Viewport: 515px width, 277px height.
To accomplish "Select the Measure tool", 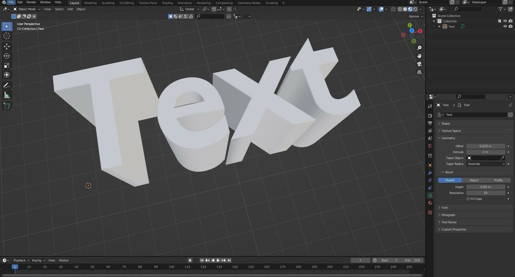I will pyautogui.click(x=7, y=95).
